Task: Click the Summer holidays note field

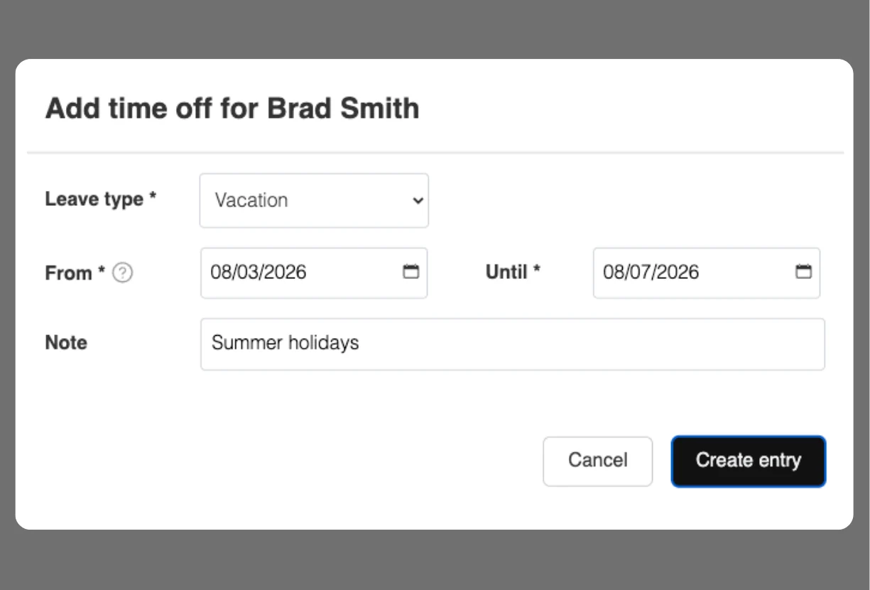Action: click(513, 344)
